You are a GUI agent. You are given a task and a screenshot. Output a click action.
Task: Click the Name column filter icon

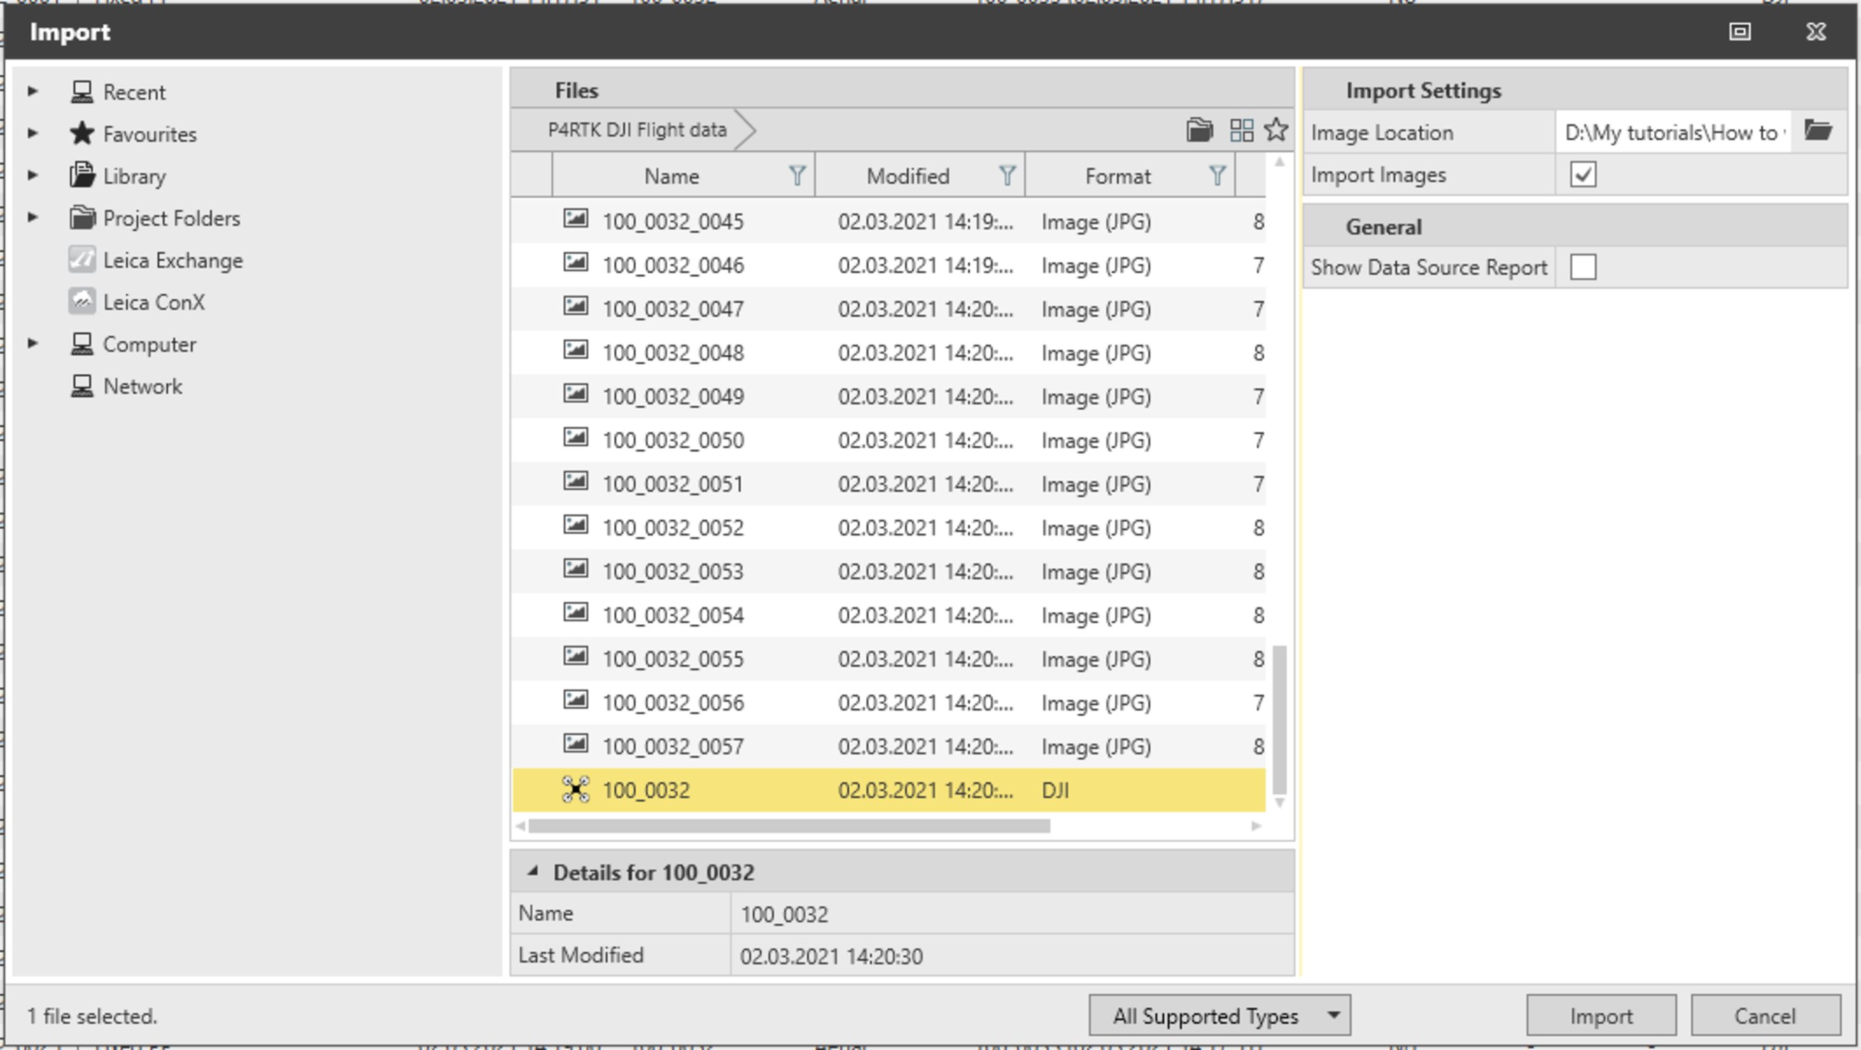[x=797, y=176]
